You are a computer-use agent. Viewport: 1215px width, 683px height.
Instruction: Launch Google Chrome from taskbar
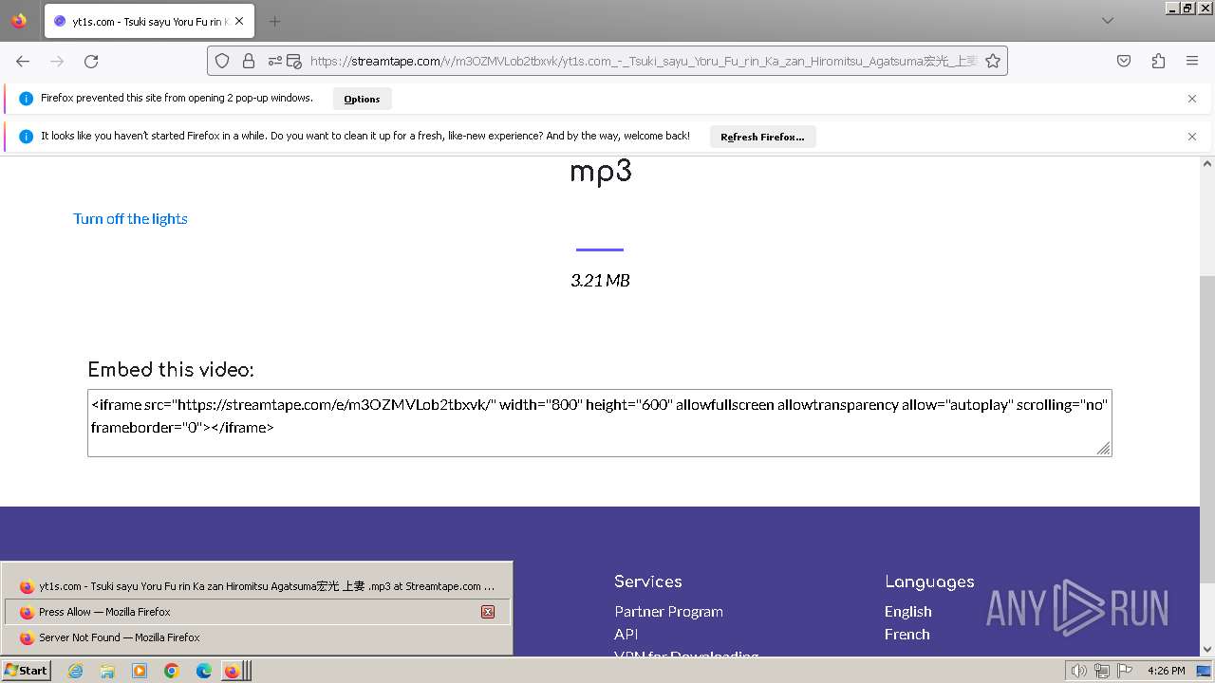[x=172, y=671]
